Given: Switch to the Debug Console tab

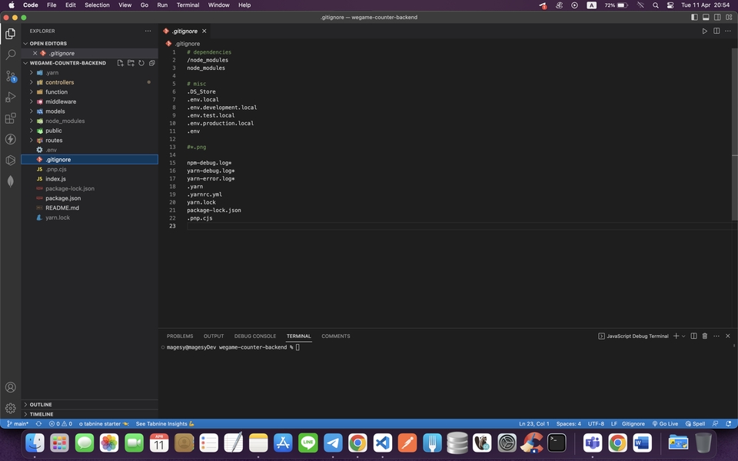Looking at the screenshot, I should click(x=255, y=336).
